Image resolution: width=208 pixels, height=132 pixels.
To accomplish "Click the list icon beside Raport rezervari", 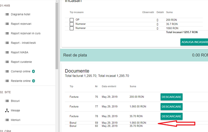I will click(7, 24).
